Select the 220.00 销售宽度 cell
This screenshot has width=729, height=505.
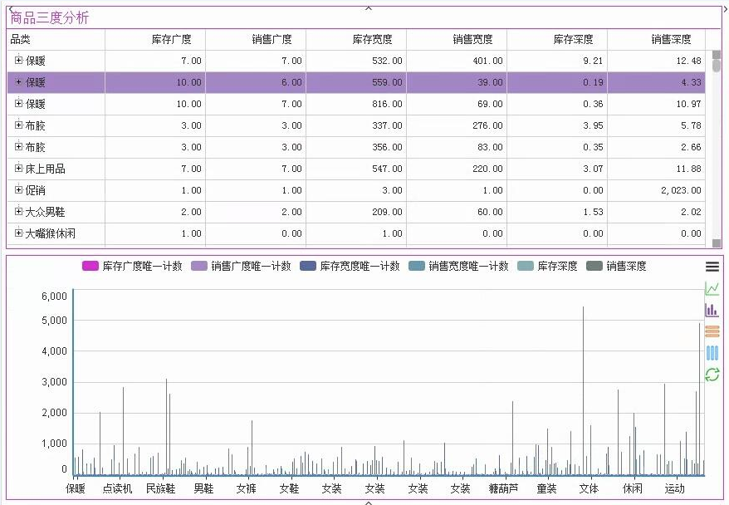pyautogui.click(x=457, y=169)
